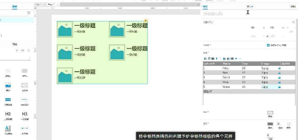Open the border line pattern dropdown
This screenshot has width=298, height=140.
pyautogui.click(x=289, y=124)
